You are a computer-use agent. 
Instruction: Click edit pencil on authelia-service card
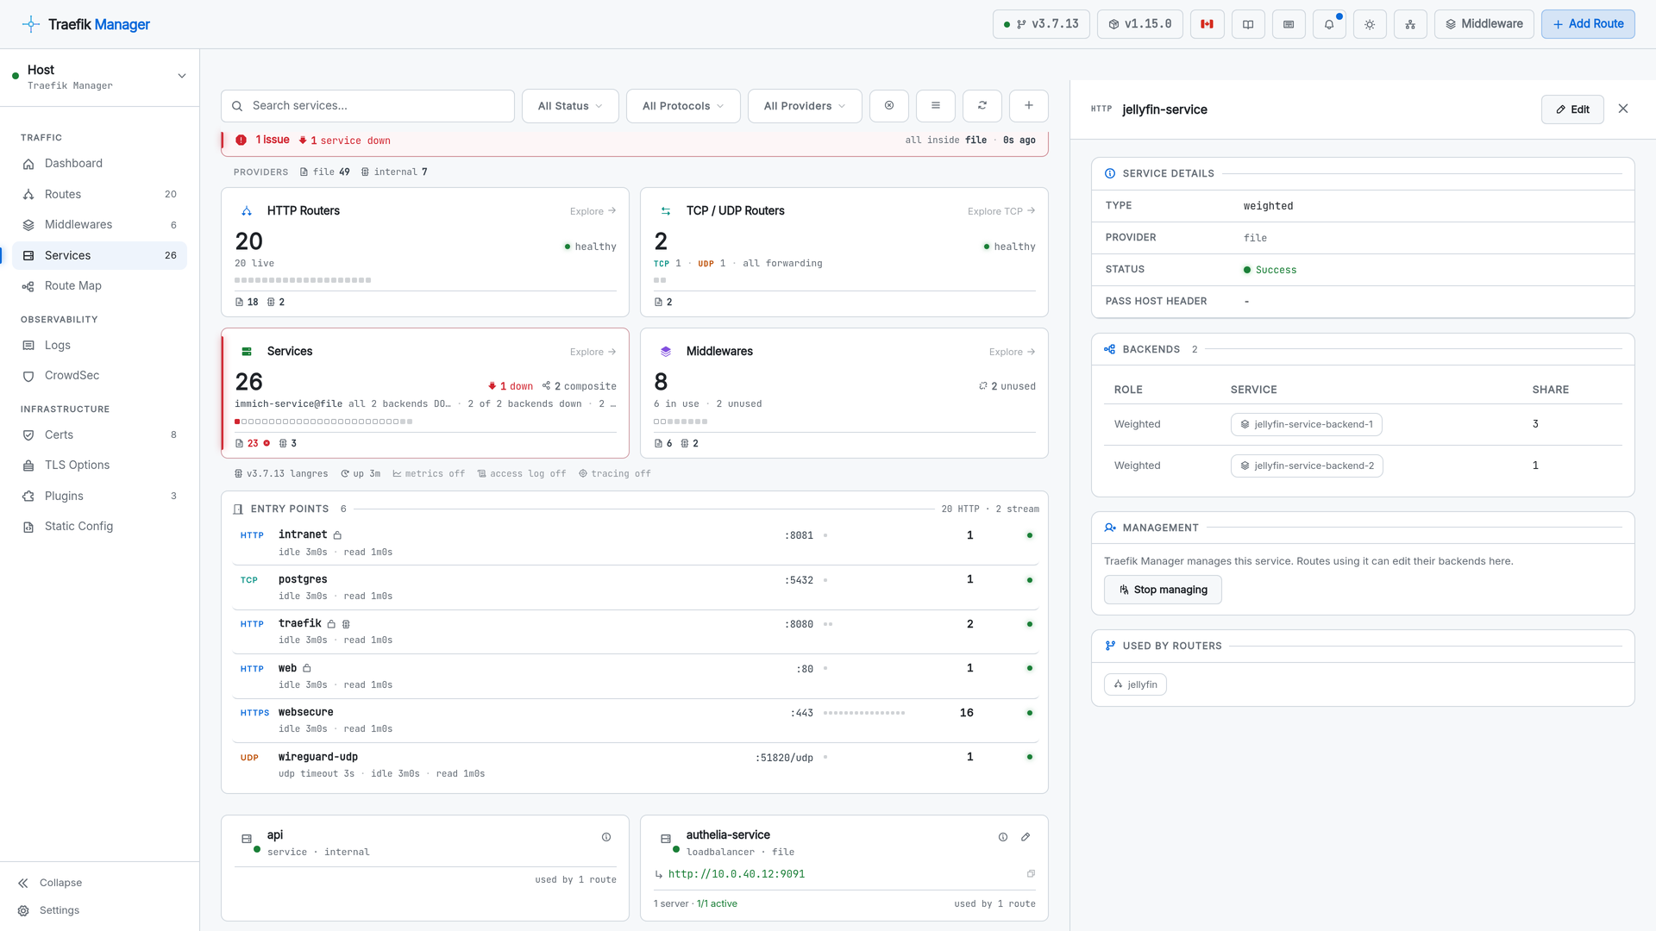1026,837
